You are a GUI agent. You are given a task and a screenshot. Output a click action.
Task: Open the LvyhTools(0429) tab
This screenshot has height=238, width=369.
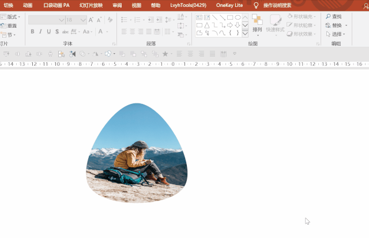pos(189,5)
